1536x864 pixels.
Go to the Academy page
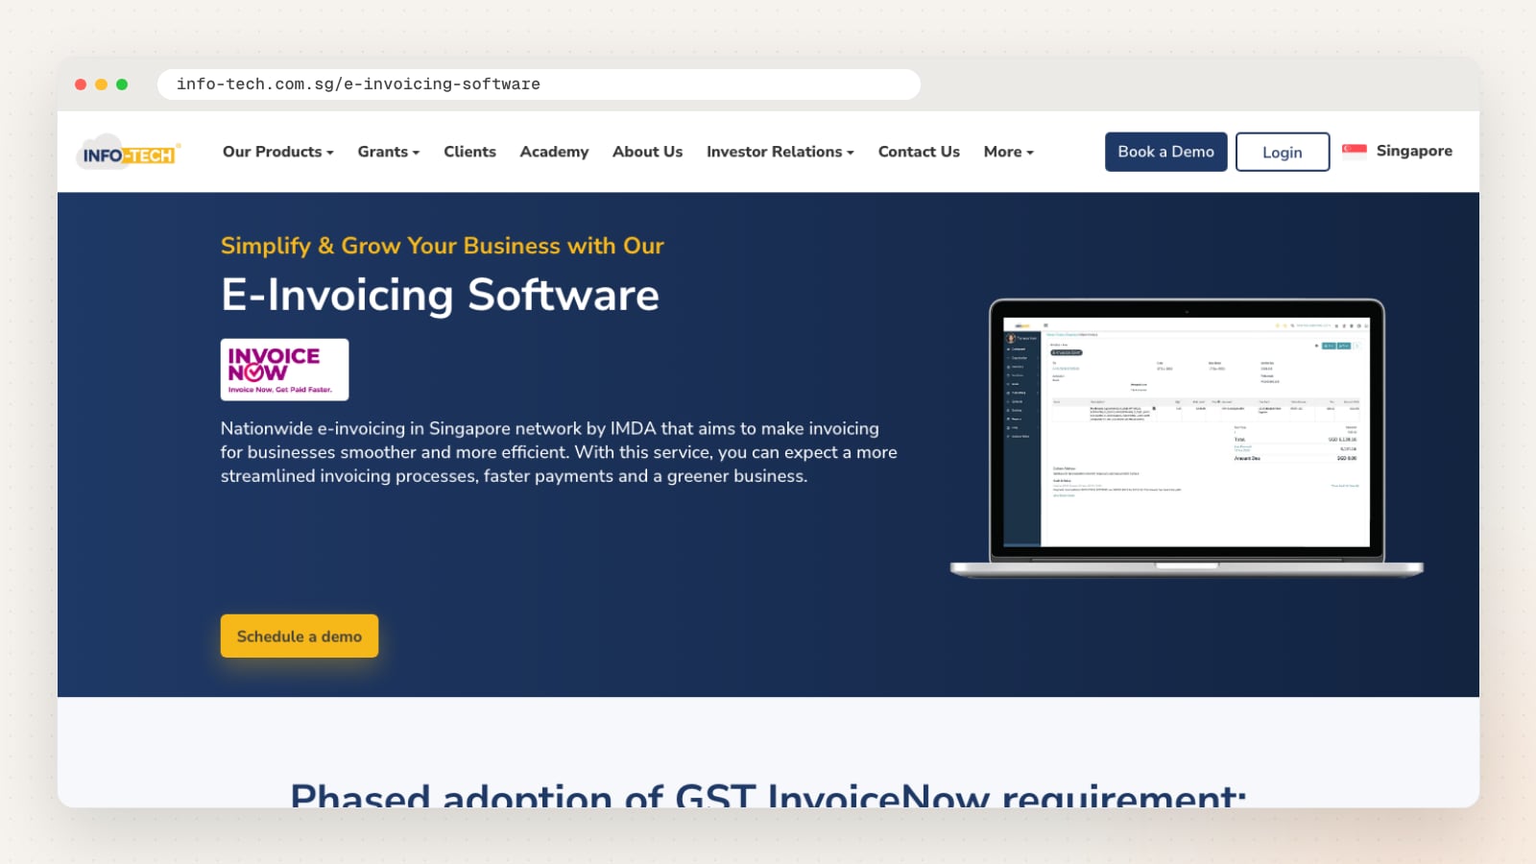[x=554, y=152]
